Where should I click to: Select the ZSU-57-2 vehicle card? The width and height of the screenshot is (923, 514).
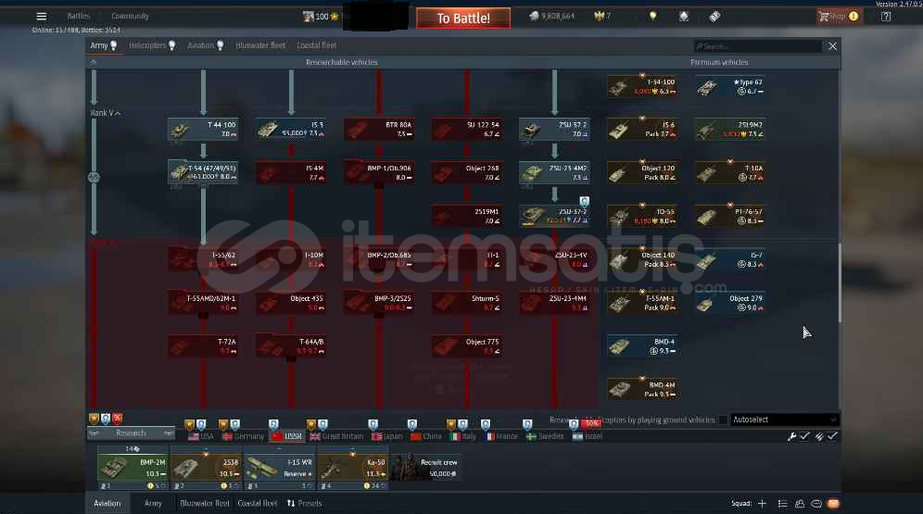[x=554, y=130]
